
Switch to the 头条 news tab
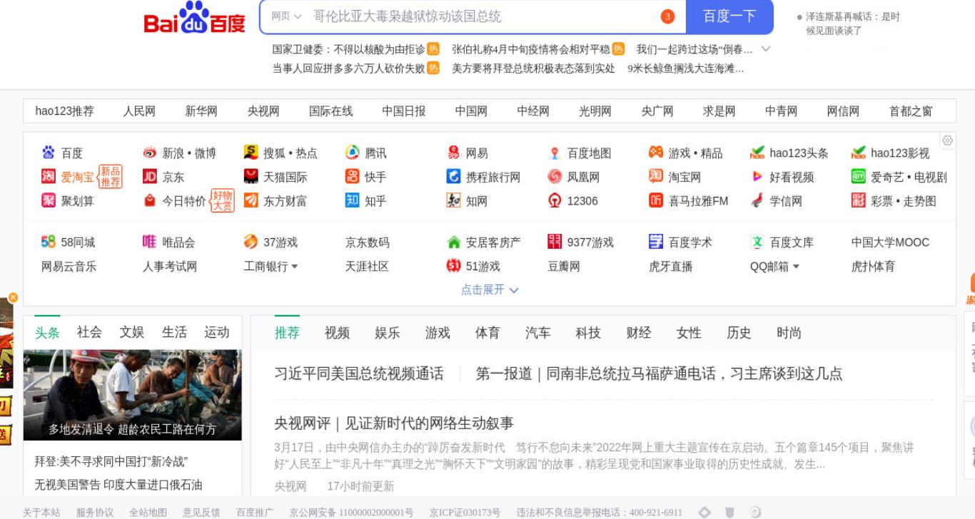(x=47, y=332)
